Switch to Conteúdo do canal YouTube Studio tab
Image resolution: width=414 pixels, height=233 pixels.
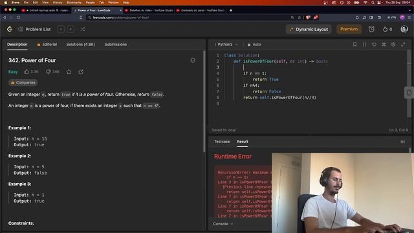point(201,10)
